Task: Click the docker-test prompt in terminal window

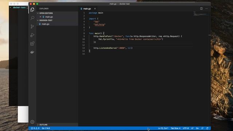Action: pos(19,7)
